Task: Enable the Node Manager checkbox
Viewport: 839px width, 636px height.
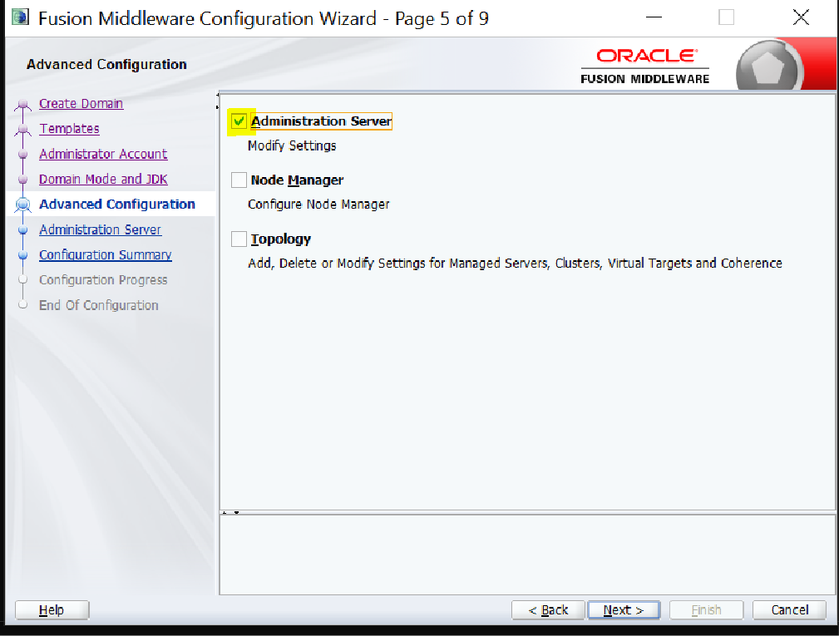Action: pos(239,180)
